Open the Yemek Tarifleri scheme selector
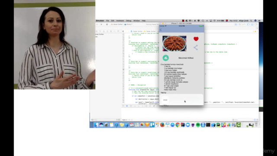277x156 pixels. (x=116, y=24)
